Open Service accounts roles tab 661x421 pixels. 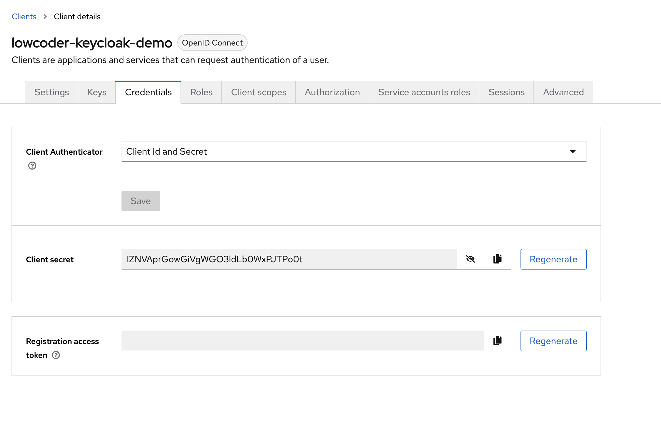point(424,92)
